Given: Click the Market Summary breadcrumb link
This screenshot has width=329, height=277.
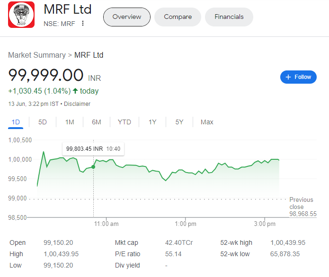Looking at the screenshot, I should pyautogui.click(x=37, y=55).
